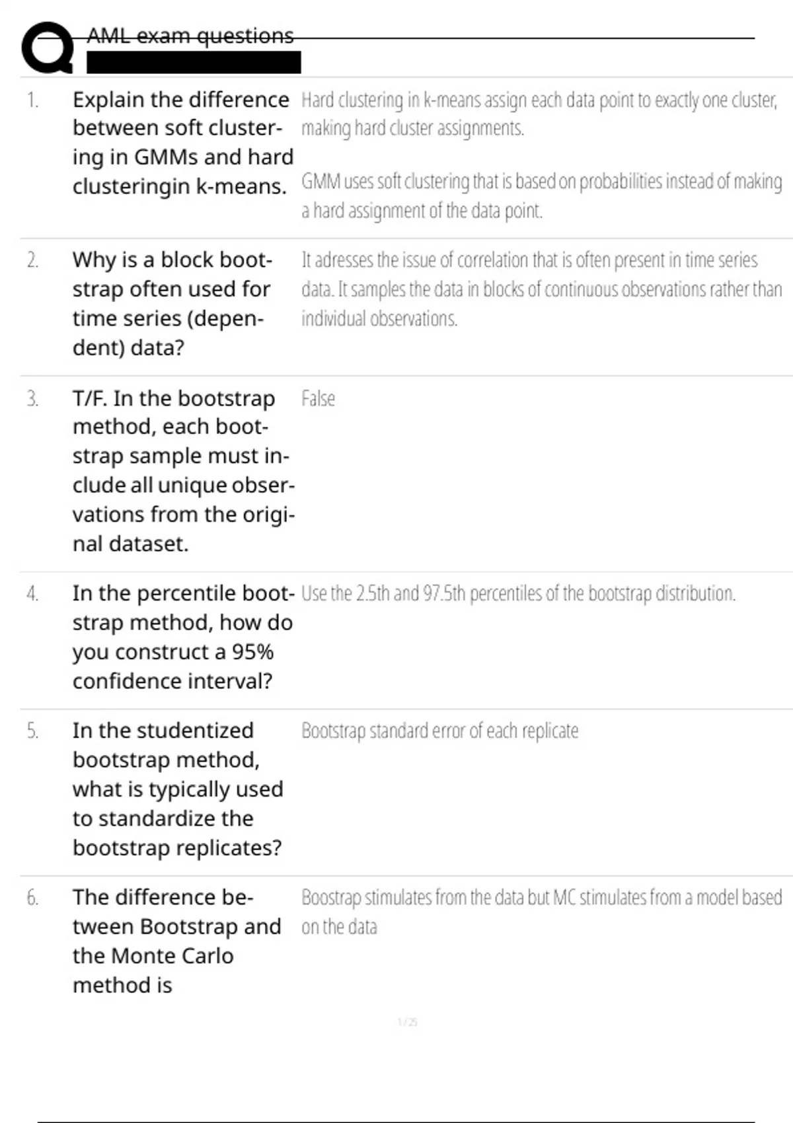This screenshot has height=1123, width=793.
Task: Select question number 1
Action: pos(32,100)
